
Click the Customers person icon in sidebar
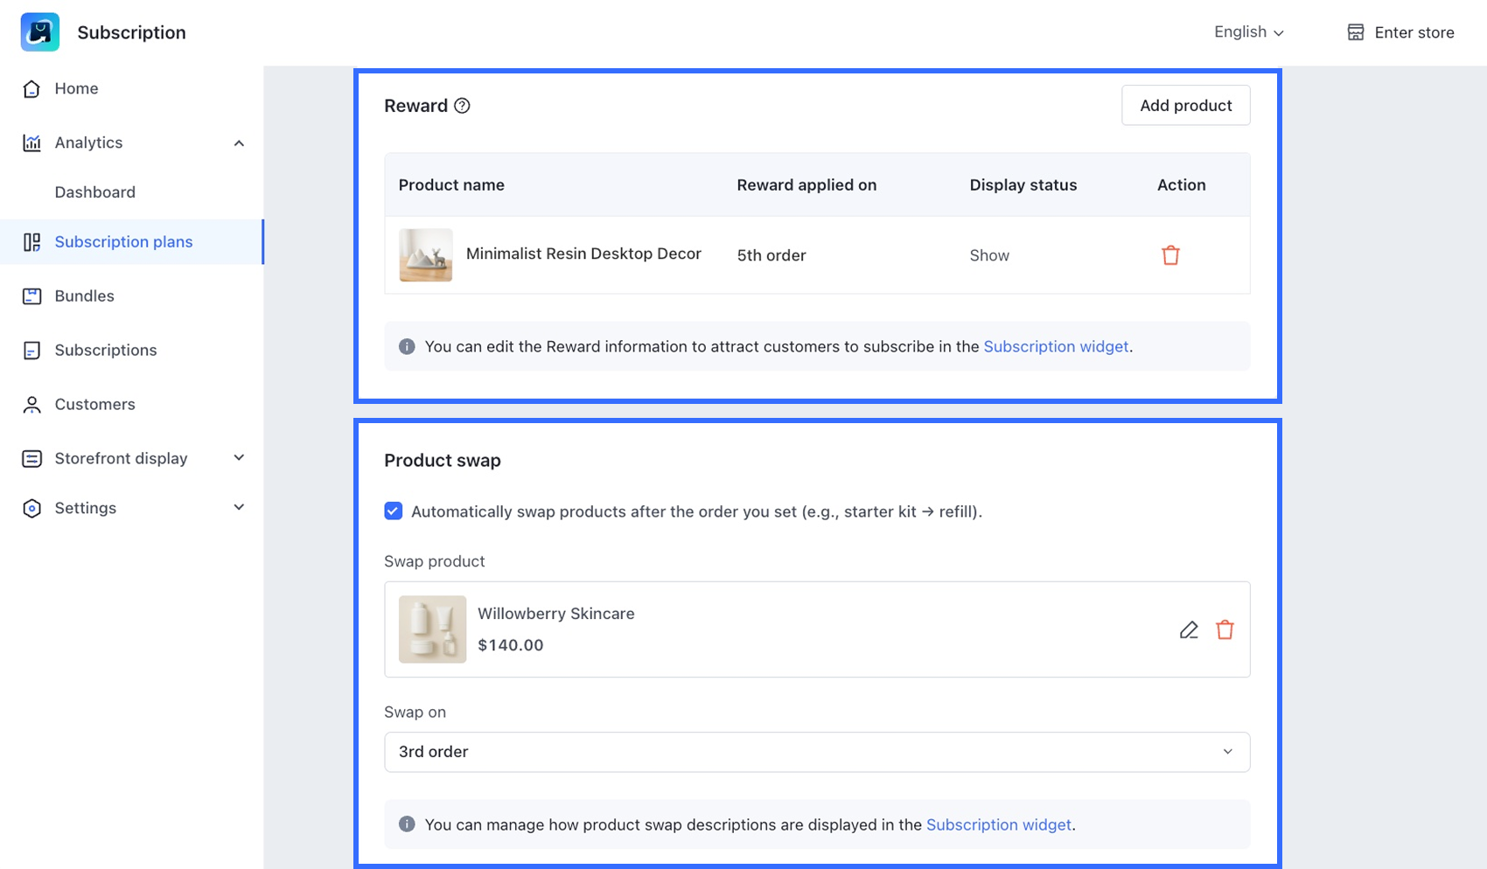tap(32, 405)
